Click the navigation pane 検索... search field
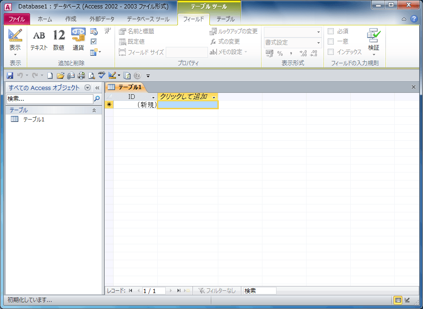Viewport: 423px width, 309px height. (50, 99)
